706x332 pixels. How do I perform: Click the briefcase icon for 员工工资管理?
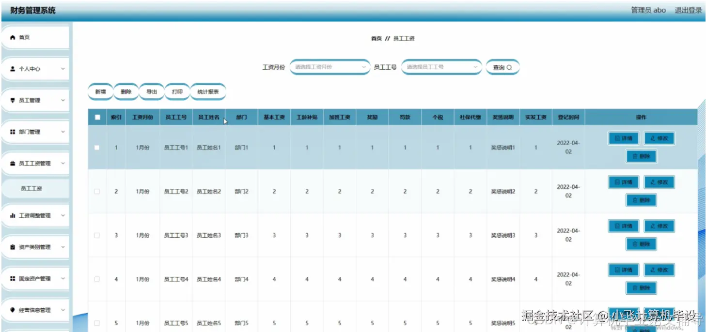pyautogui.click(x=13, y=163)
